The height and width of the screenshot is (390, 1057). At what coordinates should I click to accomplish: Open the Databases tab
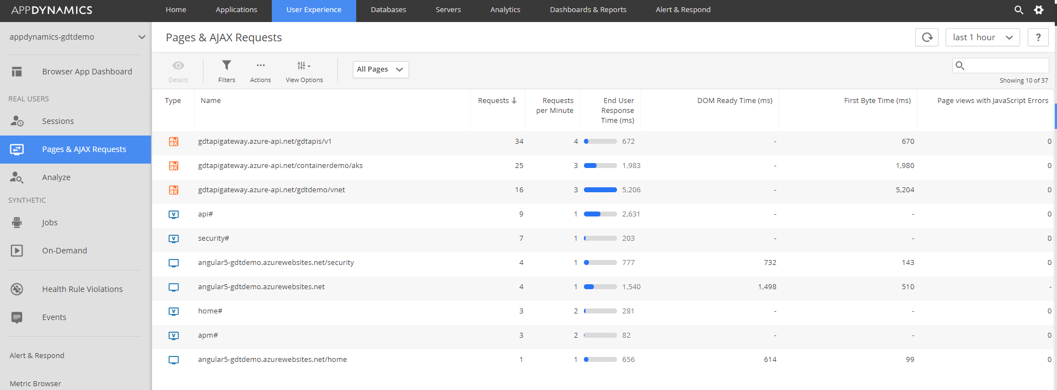coord(388,10)
